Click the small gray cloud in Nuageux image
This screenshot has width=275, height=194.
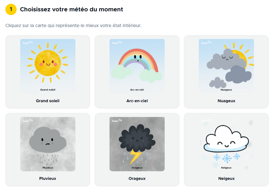click(x=217, y=83)
